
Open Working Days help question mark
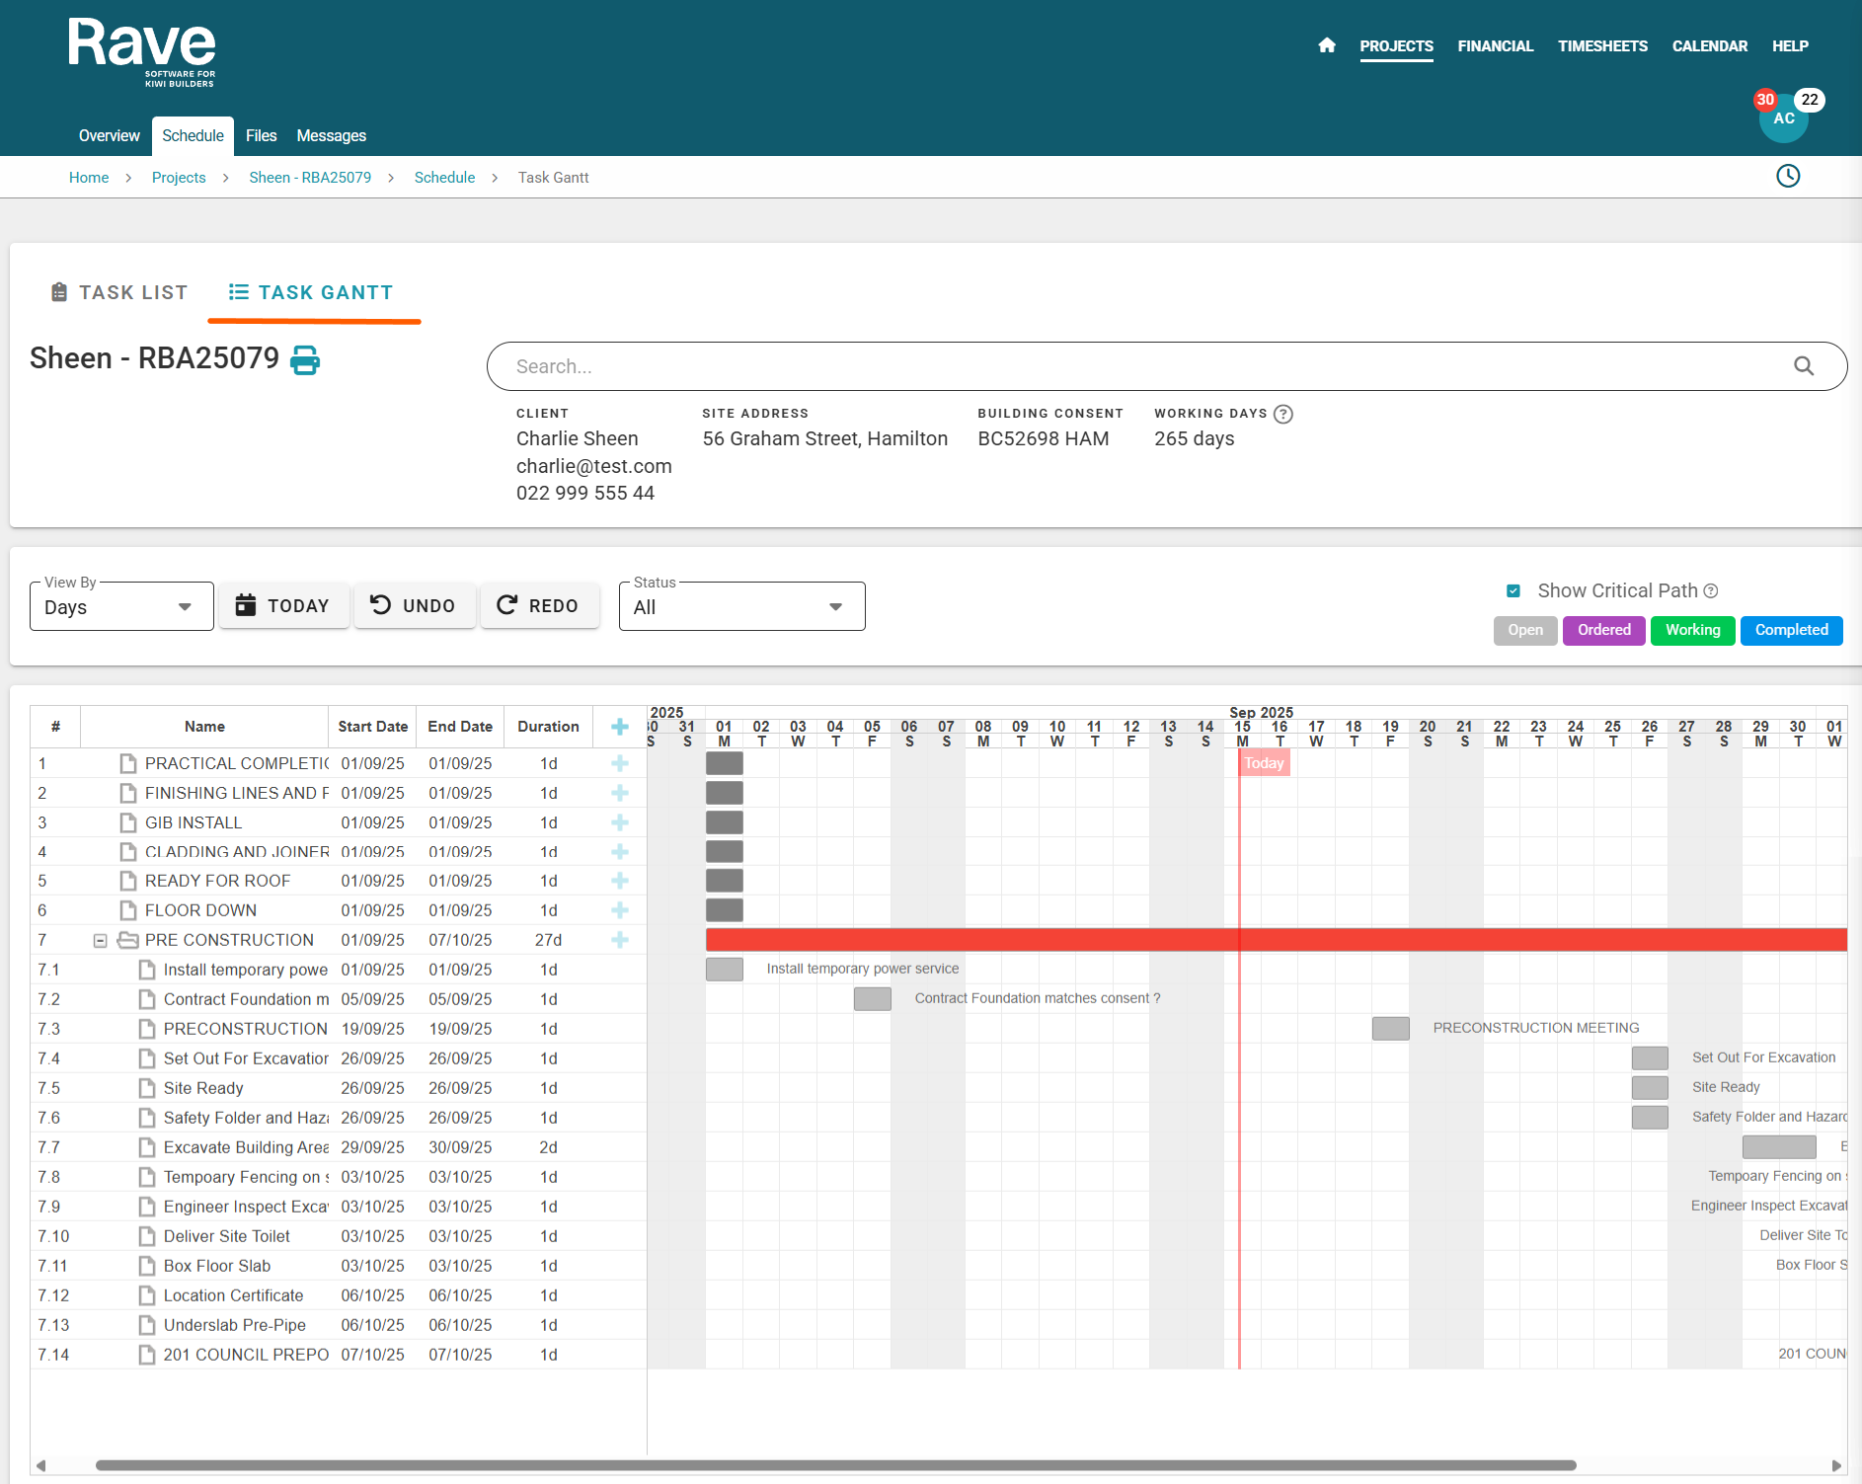[1283, 414]
